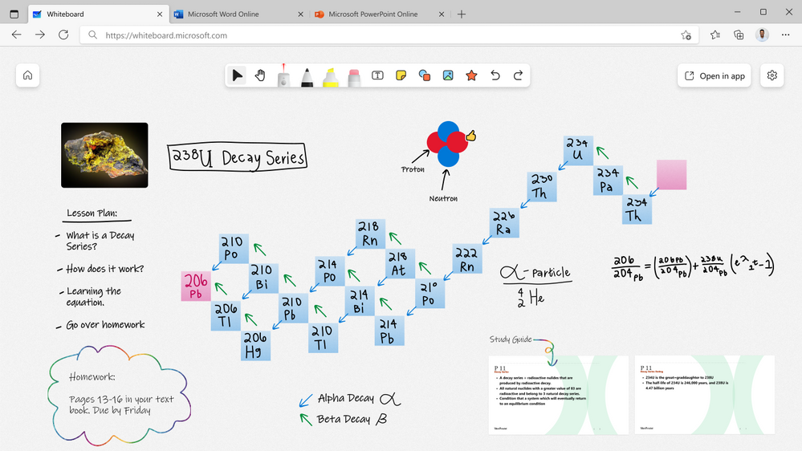Pick the red-tipped pen tool
The height and width of the screenshot is (451, 802).
click(x=284, y=75)
